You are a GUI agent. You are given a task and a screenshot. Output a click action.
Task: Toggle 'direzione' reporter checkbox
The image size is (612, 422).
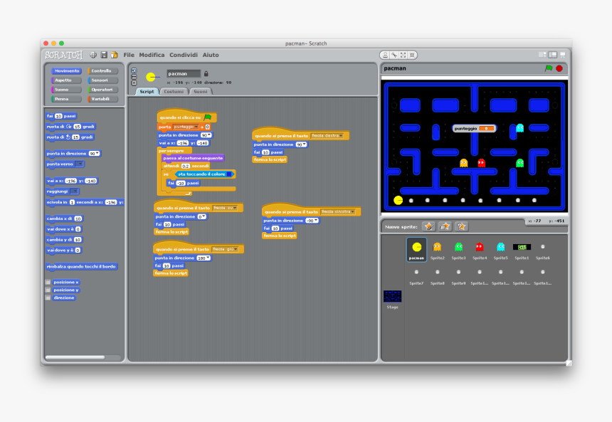48,297
